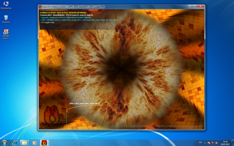Click the FurMark flame logo
The height and width of the screenshot is (146, 234).
click(x=52, y=115)
